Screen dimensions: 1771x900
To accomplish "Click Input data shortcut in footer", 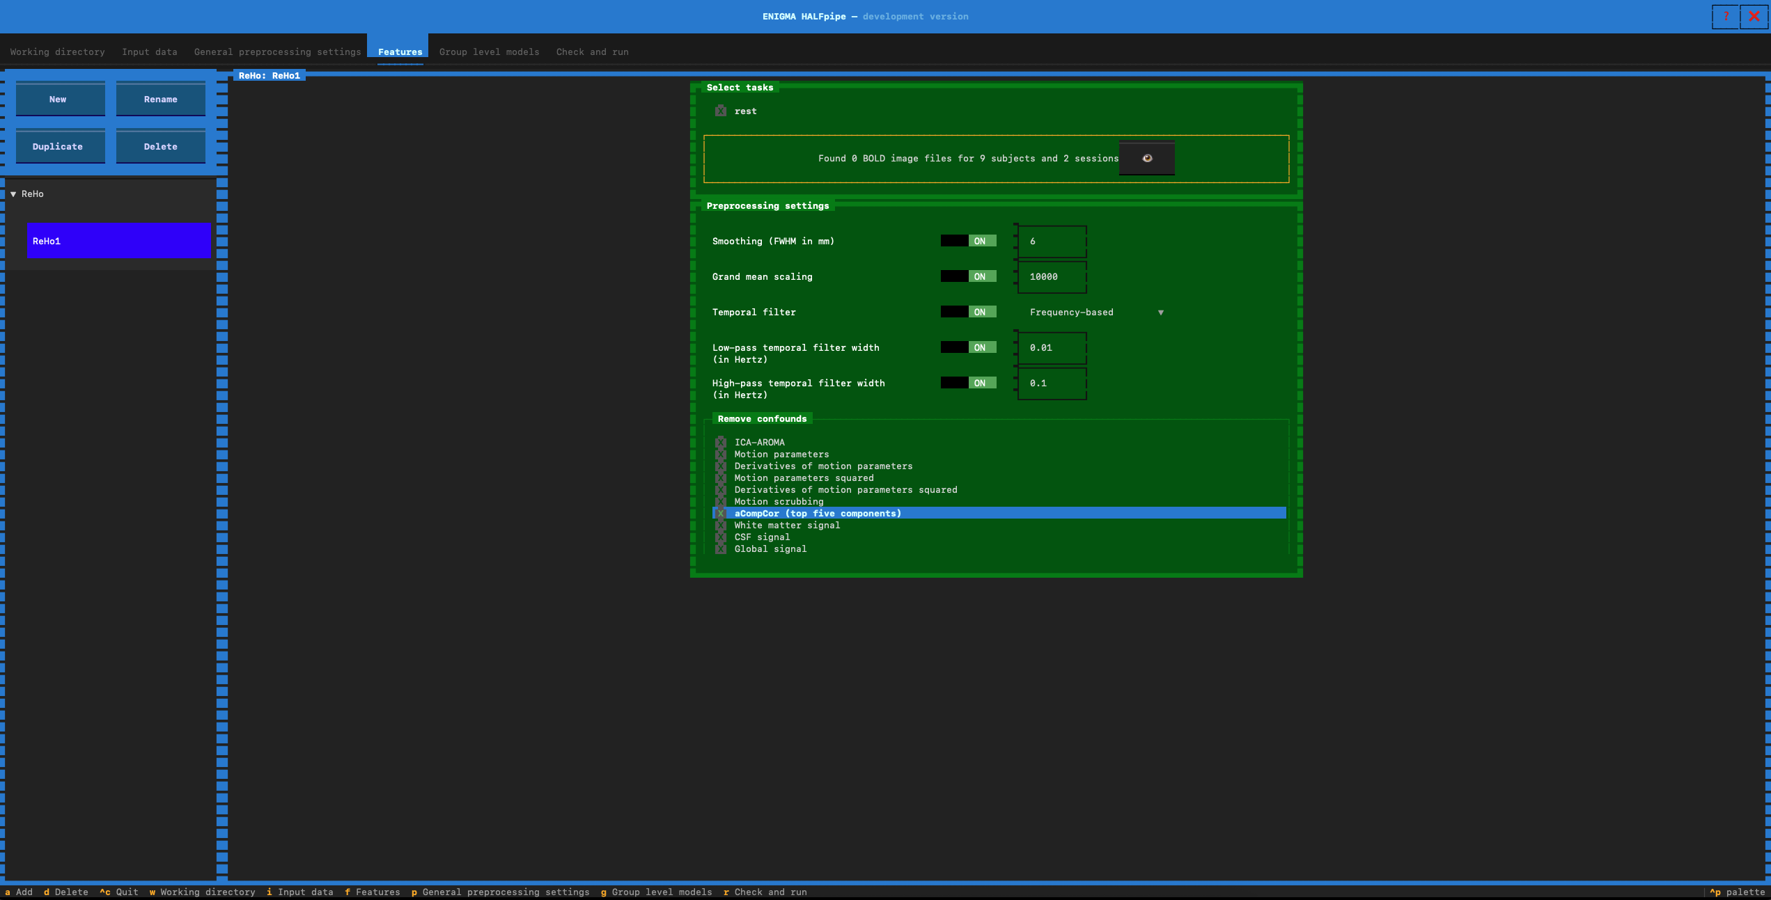I will point(299,892).
